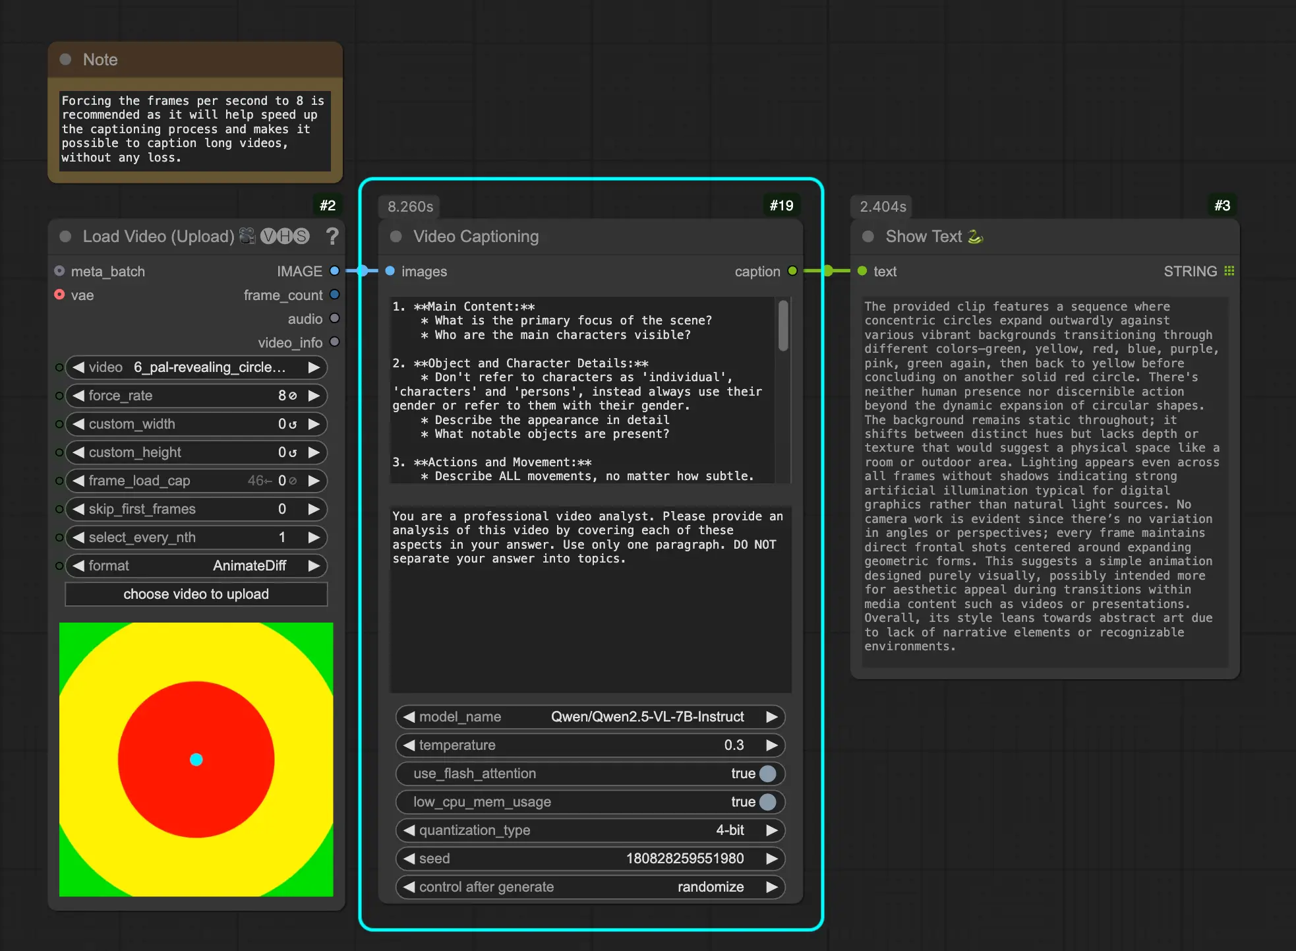
Task: Toggle use_flash_attention switch off
Action: 767,774
